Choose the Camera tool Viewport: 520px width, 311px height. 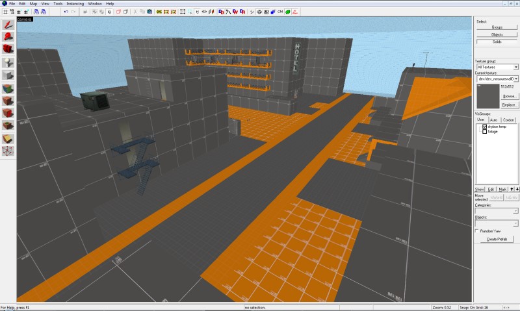click(8, 49)
